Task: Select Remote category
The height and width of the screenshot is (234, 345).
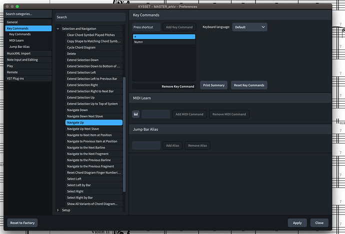Action: 28,72
